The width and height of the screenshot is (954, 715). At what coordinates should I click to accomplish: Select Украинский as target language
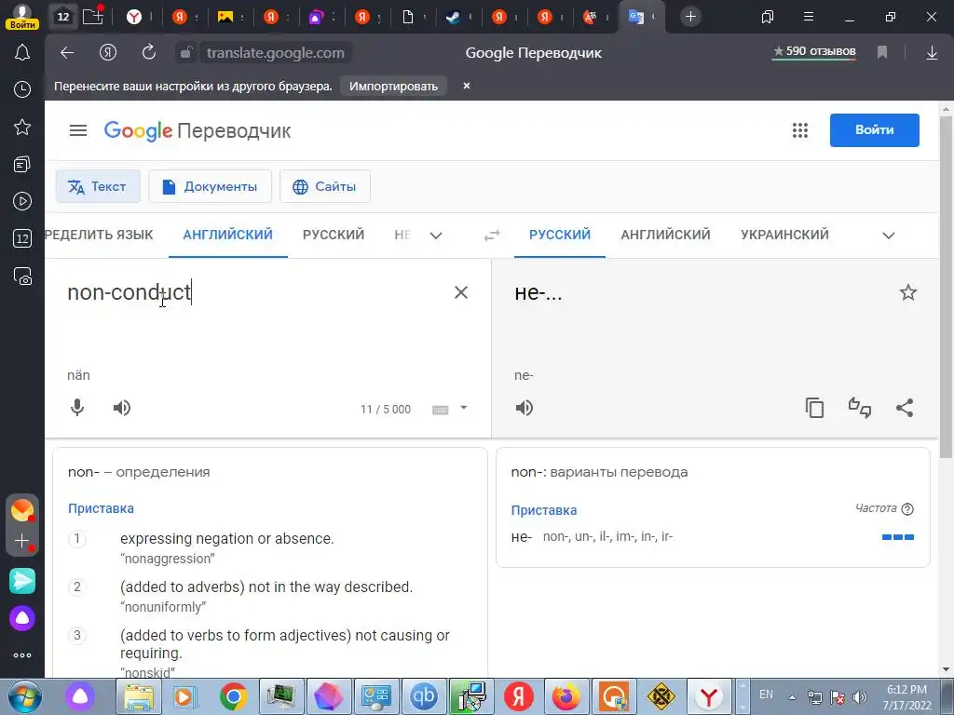[784, 235]
